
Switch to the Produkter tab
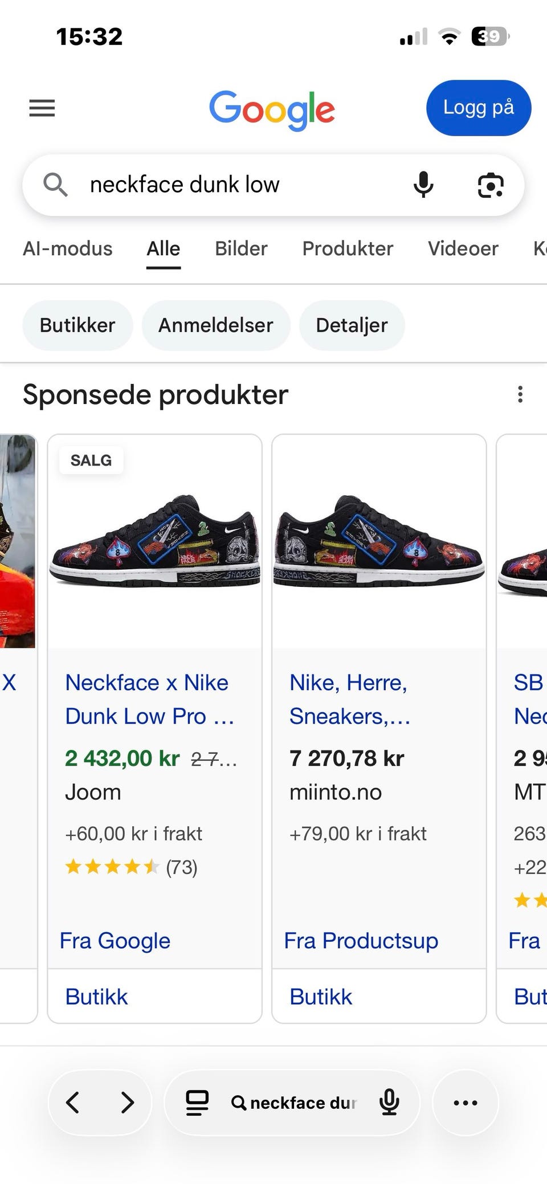click(348, 248)
